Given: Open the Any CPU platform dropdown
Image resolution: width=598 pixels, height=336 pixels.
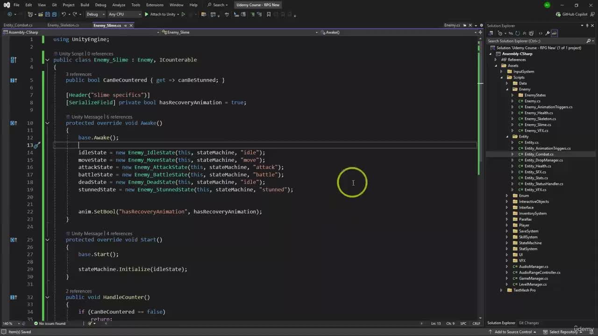Looking at the screenshot, I should [124, 14].
